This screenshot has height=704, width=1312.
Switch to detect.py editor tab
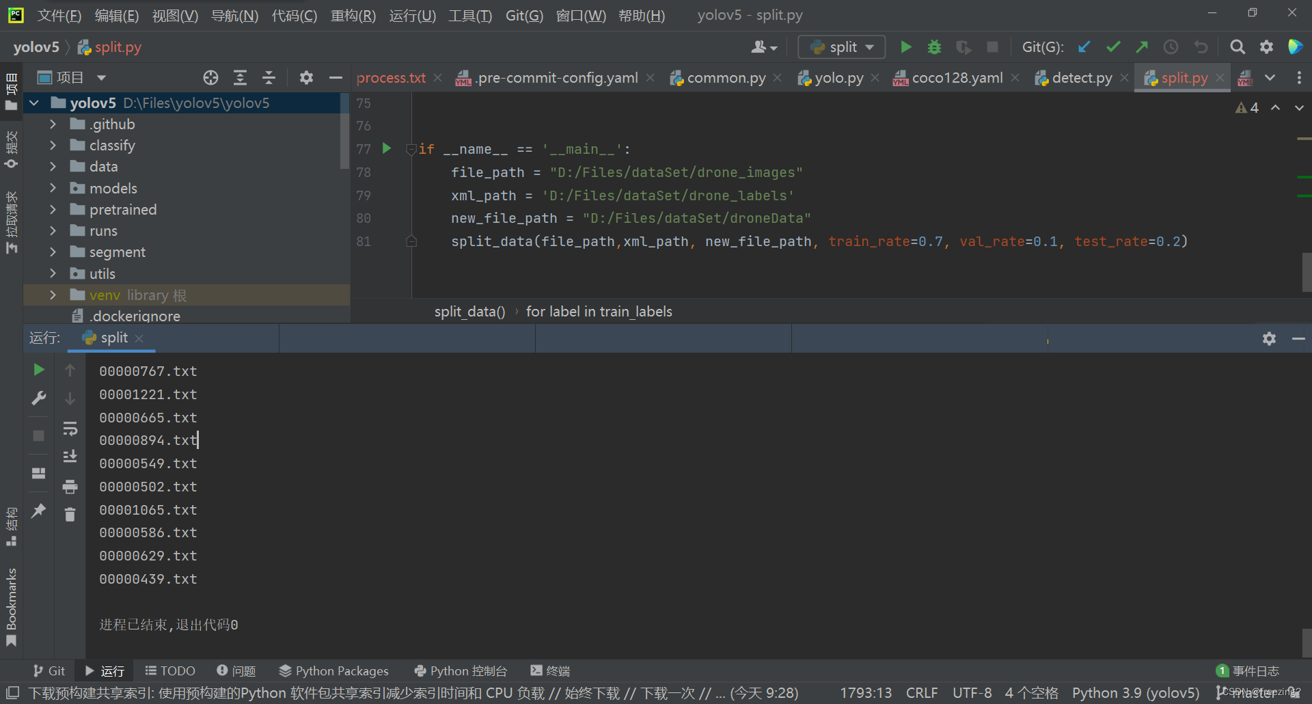click(x=1081, y=78)
